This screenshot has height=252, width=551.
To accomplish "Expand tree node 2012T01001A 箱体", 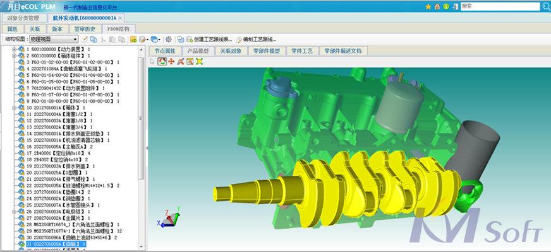I will (14, 108).
